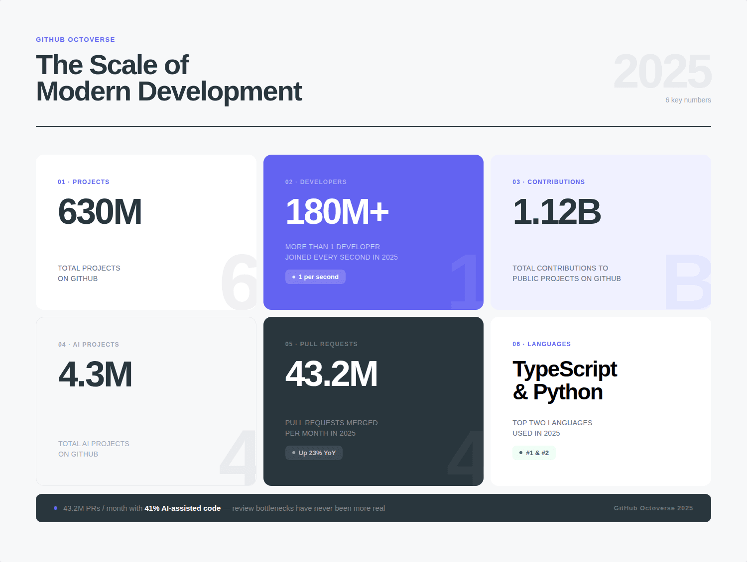Click the Up 23% YoY badge
The height and width of the screenshot is (562, 747).
(x=314, y=453)
